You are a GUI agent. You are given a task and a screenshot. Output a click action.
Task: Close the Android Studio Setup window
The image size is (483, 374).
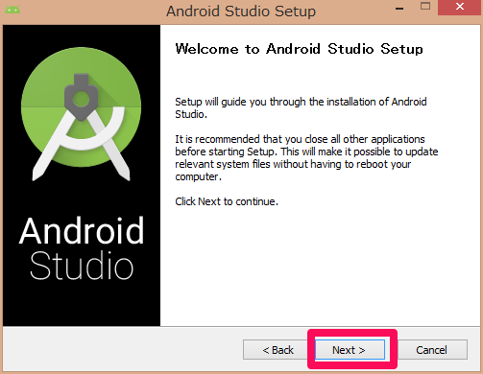(x=460, y=7)
